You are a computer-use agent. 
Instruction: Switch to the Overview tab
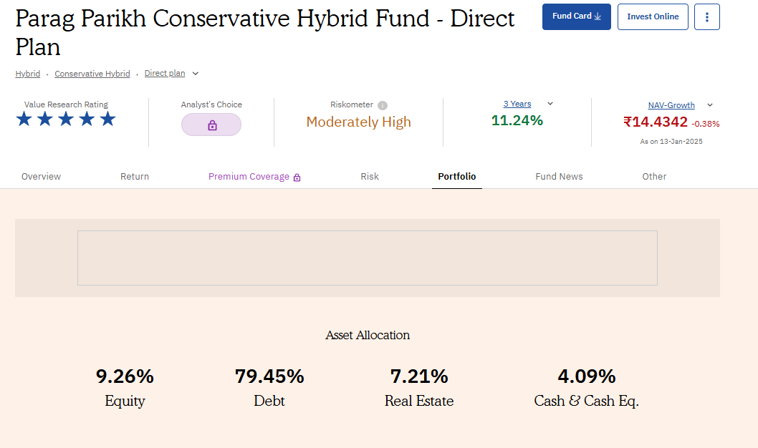[41, 176]
